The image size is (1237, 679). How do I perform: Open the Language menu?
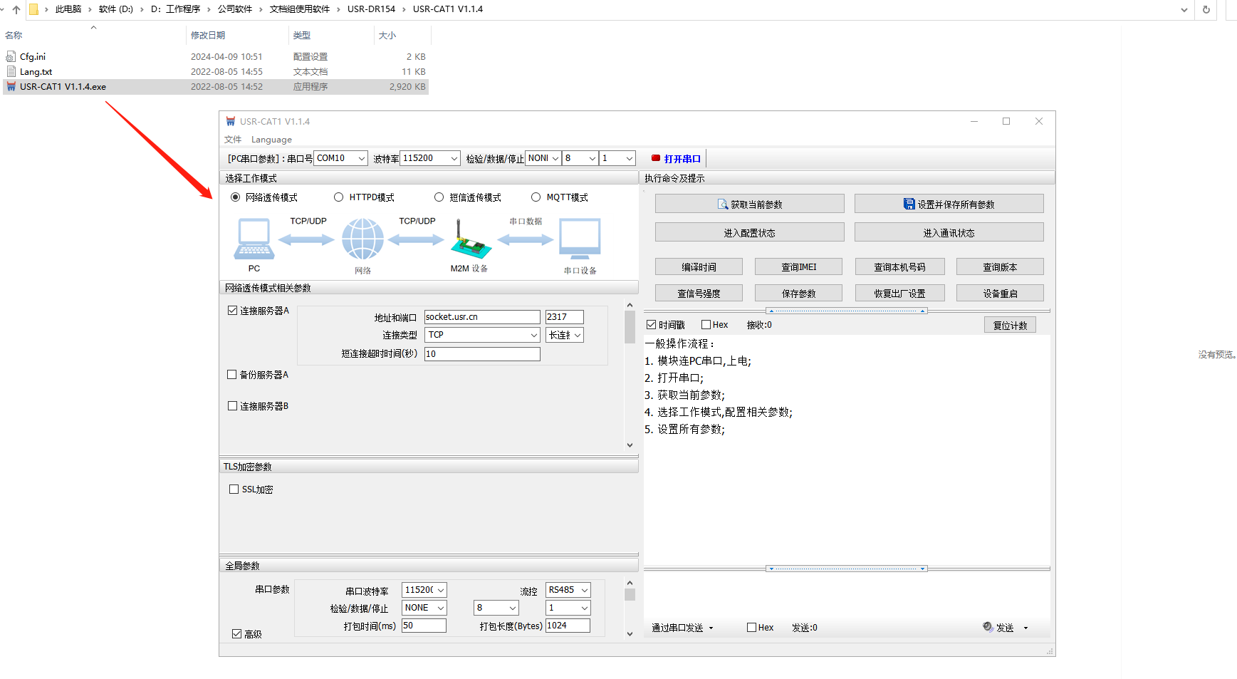[271, 140]
